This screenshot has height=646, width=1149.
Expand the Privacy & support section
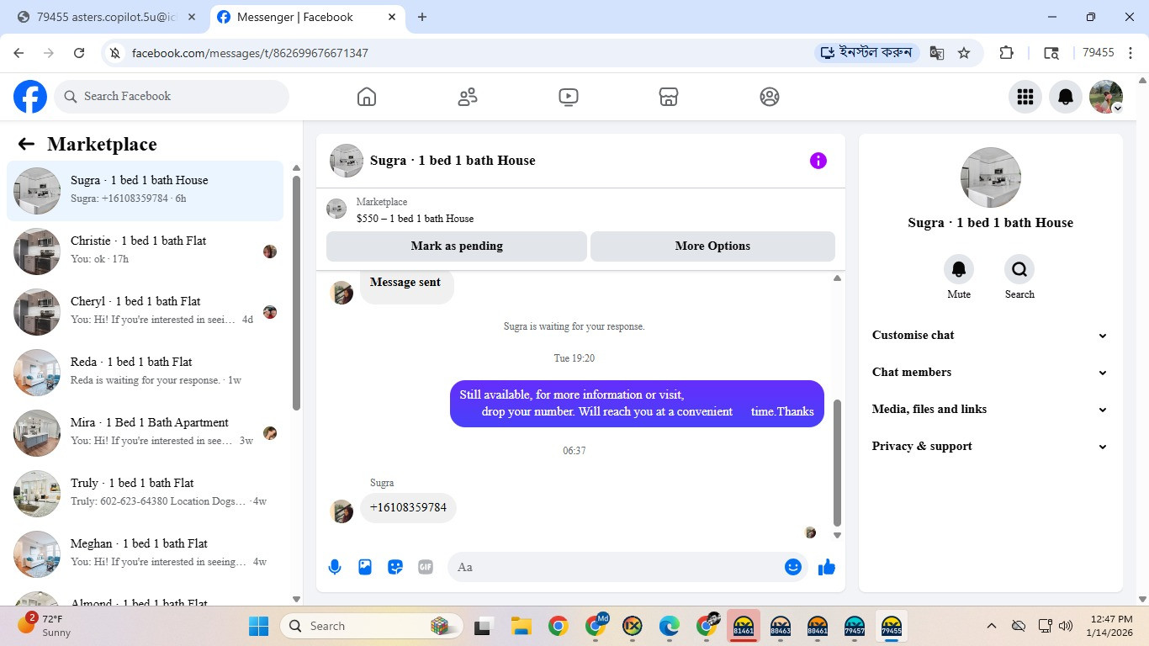[x=990, y=446]
